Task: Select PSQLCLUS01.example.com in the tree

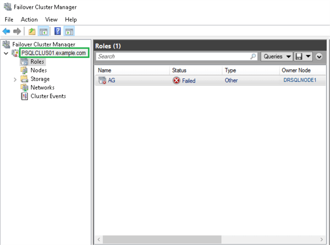Action: (54, 53)
